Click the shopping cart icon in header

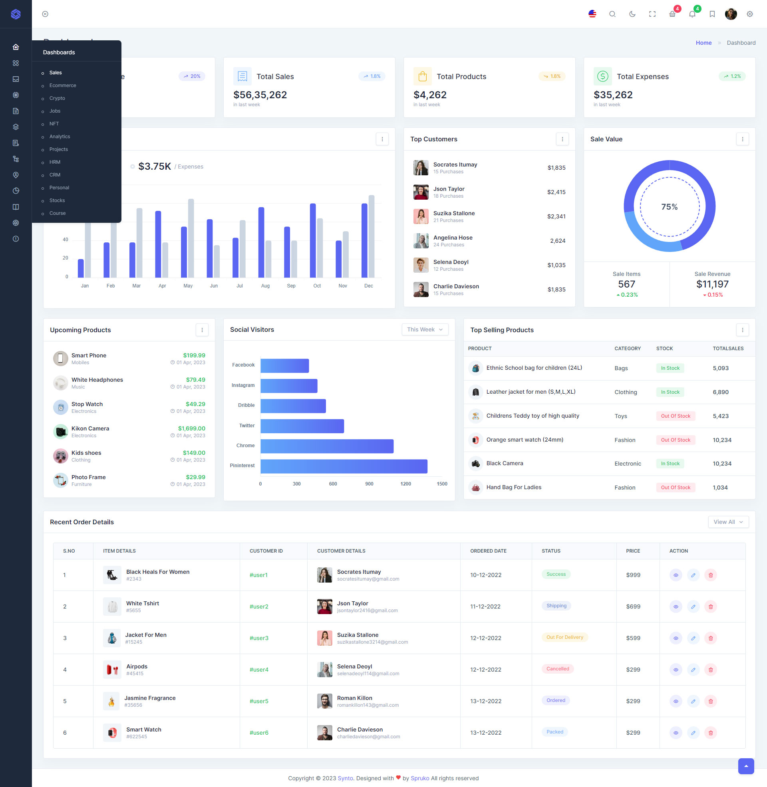click(x=672, y=14)
